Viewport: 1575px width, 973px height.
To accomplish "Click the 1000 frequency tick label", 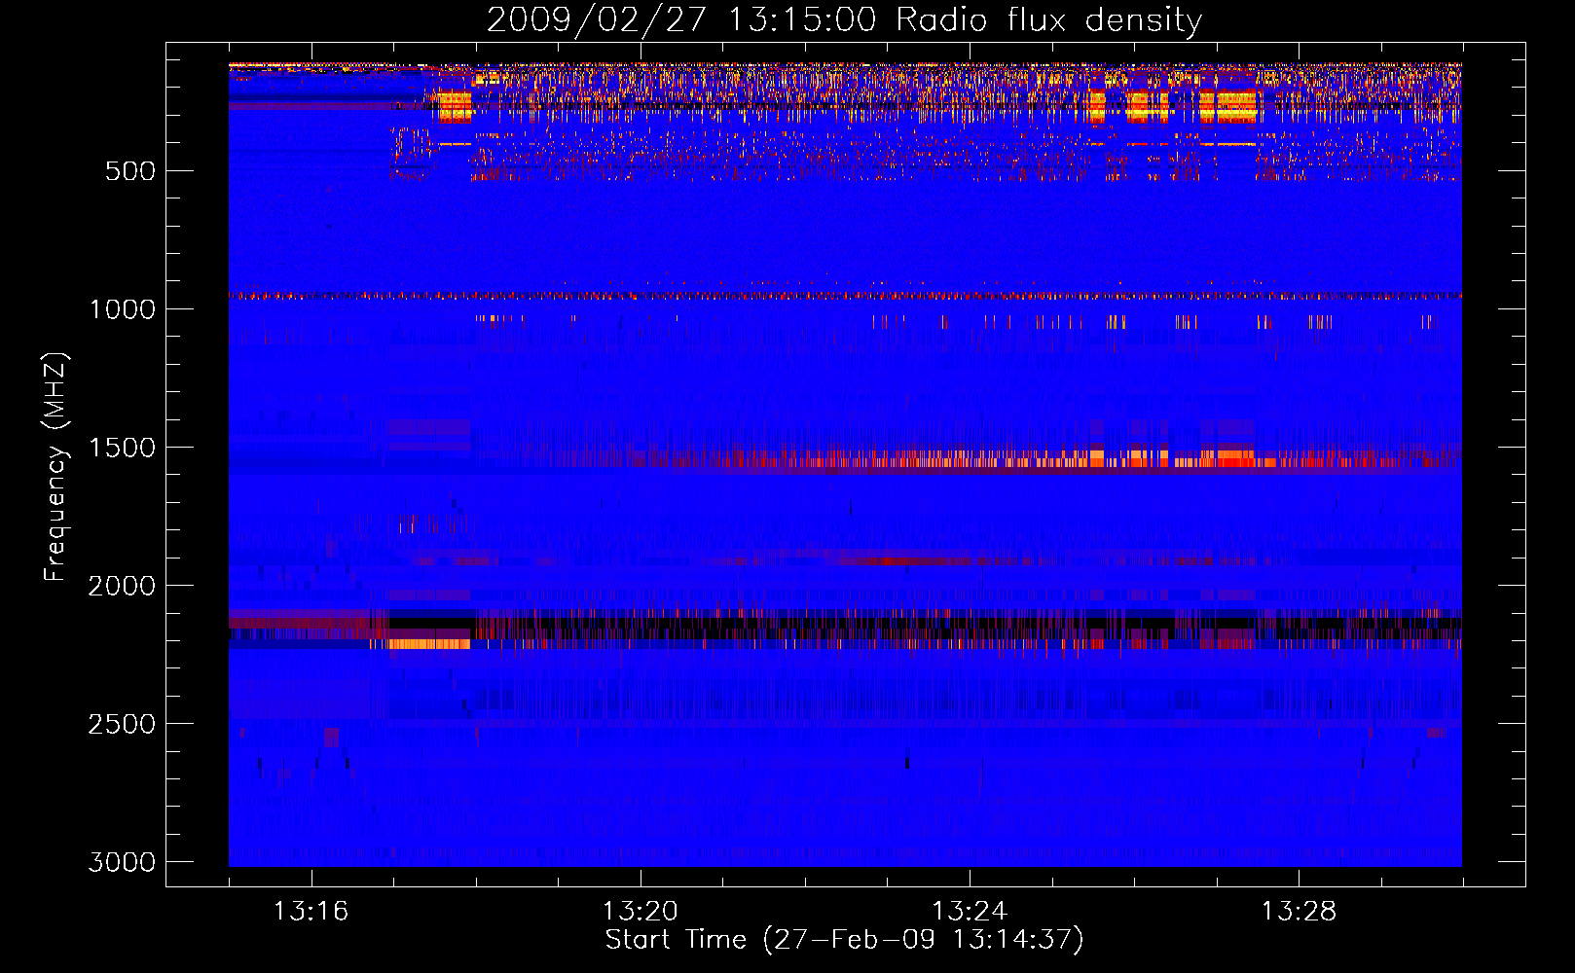I will tap(122, 309).
